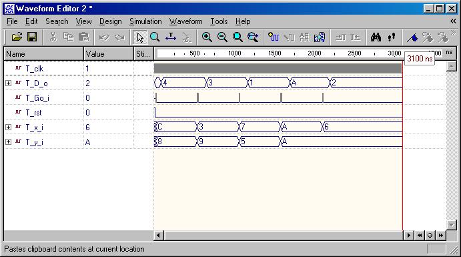Open the Edit menu
The image size is (461, 257).
pyautogui.click(x=31, y=21)
